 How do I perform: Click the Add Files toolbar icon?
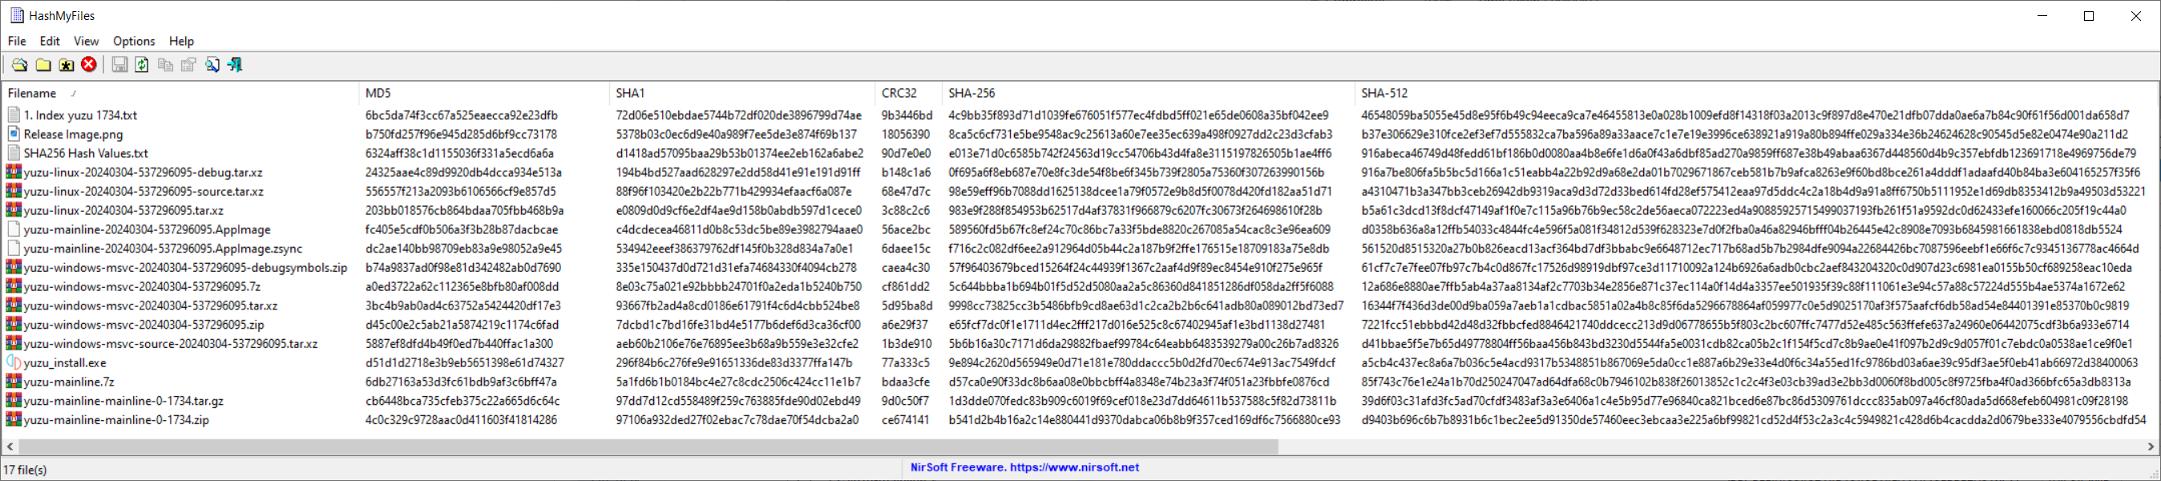[19, 65]
